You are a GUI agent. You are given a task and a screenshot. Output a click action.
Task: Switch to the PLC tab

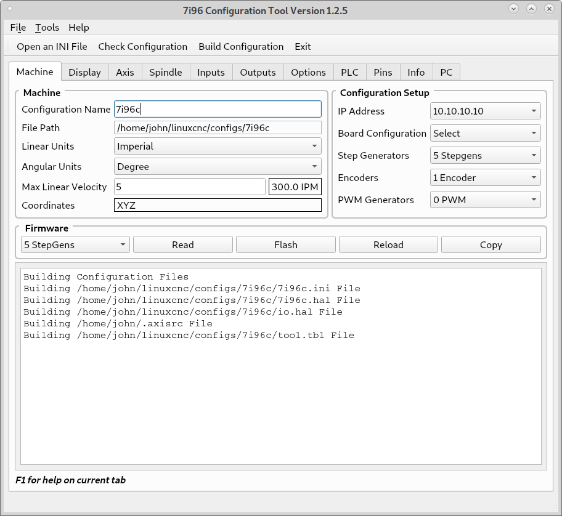click(x=349, y=72)
